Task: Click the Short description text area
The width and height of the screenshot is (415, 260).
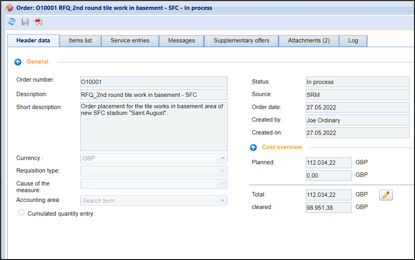Action: 153,126
